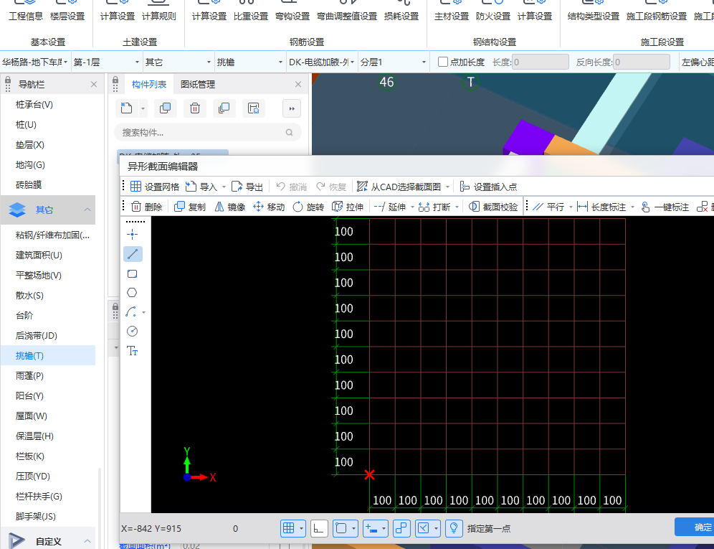714x549 pixels.
Task: Choose the rectangle drawing tool
Action: click(132, 273)
